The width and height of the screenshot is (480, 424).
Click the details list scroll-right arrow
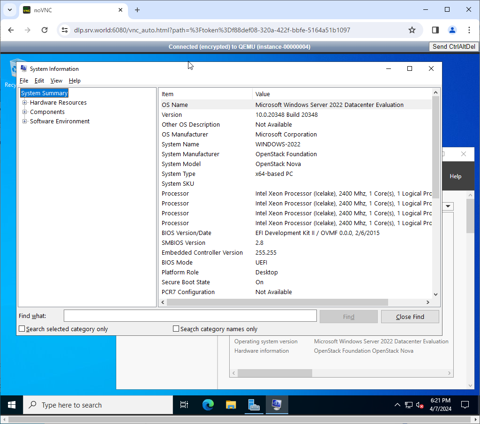428,303
